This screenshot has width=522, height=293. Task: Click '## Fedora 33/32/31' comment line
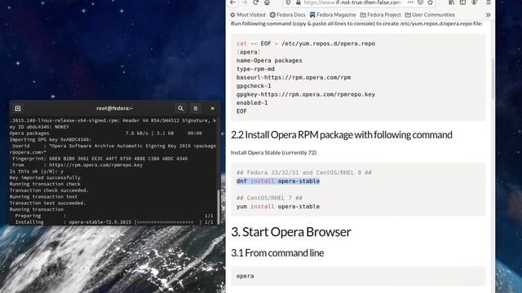tap(304, 173)
